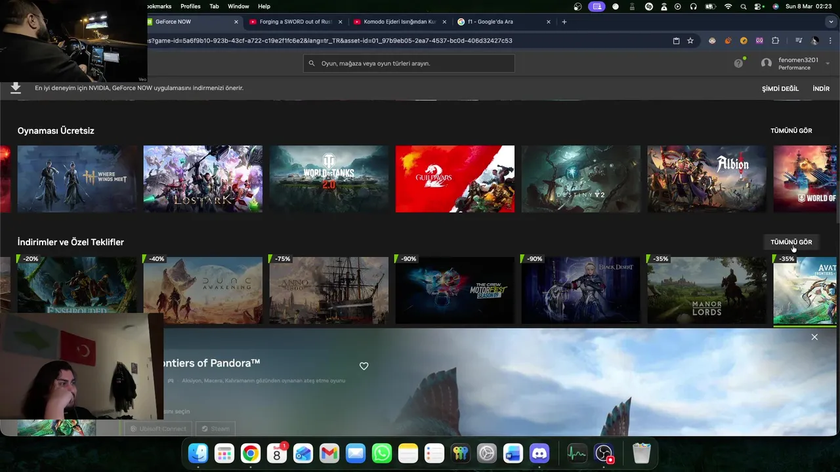Open the Lost Ark game tile
Screen dimensions: 840x472
(203, 179)
